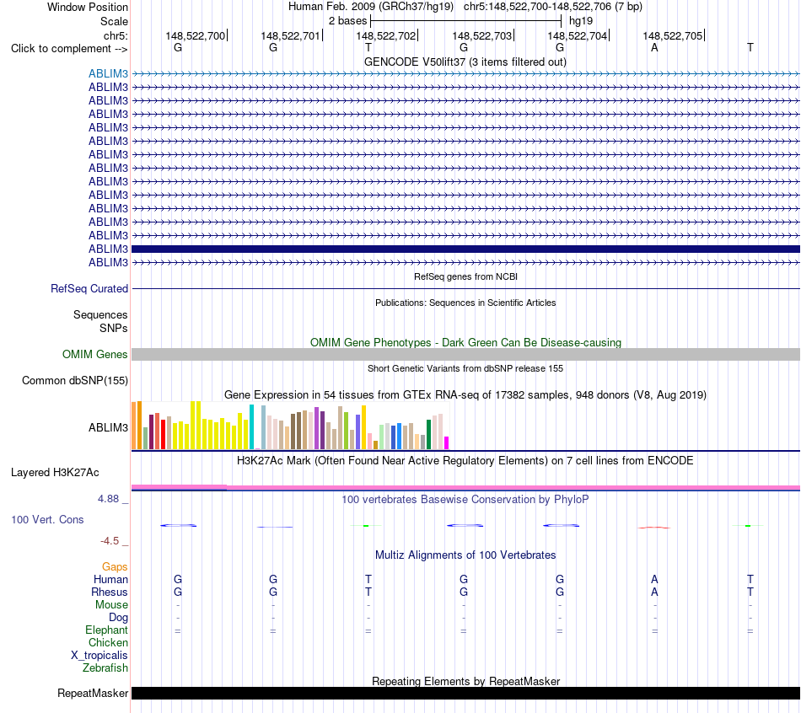Open 'Publications: Sequences in Scientific Articles' title
The image size is (801, 713).
click(465, 303)
